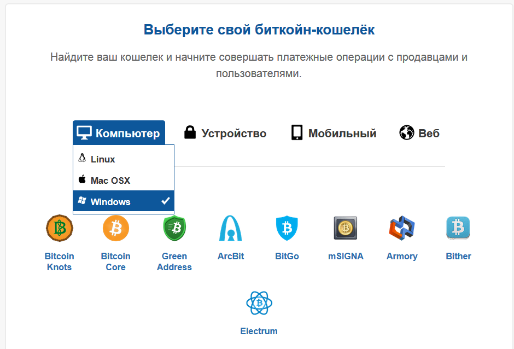Open the Electrum atom icon
Screen dimensions: 514x349
[259, 303]
